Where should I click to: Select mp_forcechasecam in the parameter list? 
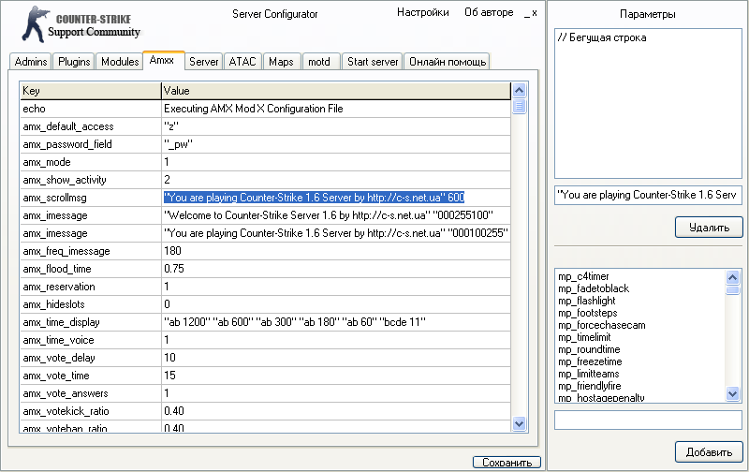click(601, 325)
